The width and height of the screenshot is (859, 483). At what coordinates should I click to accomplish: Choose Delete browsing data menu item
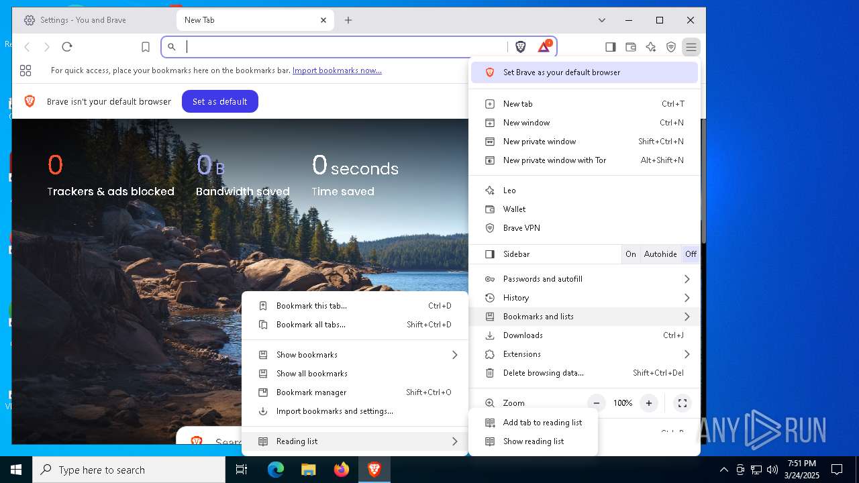point(585,373)
